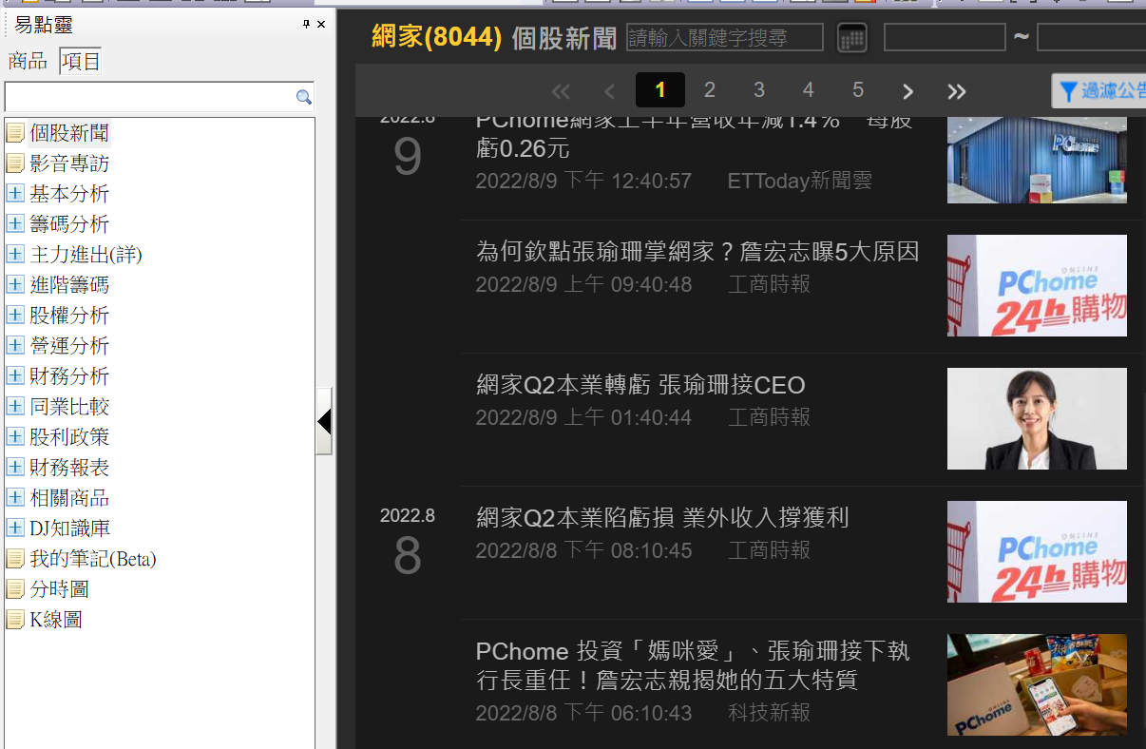Select the 項目 tab
This screenshot has height=749, width=1146.
(80, 62)
